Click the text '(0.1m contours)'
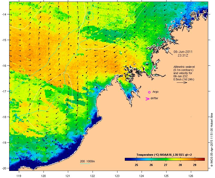Screen dimensions: 215x178 pos(183,70)
